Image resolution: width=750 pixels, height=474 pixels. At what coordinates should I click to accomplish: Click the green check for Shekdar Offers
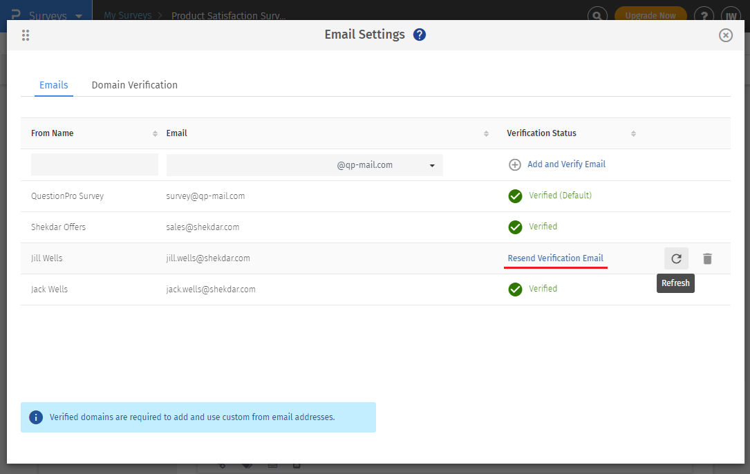coord(515,227)
